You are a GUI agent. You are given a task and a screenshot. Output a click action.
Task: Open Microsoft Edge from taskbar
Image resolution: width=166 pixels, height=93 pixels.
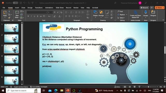click(56, 91)
